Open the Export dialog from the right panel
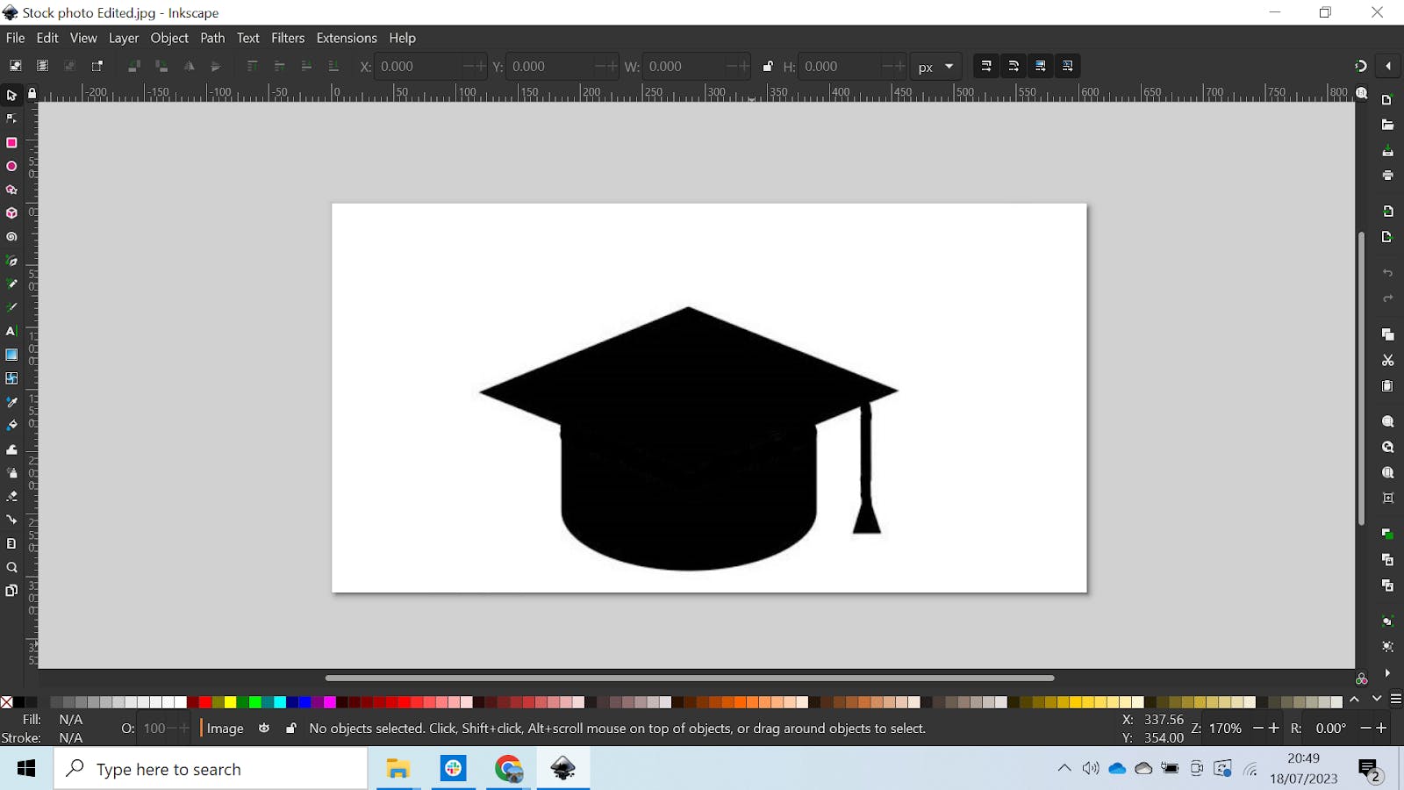 pyautogui.click(x=1387, y=237)
